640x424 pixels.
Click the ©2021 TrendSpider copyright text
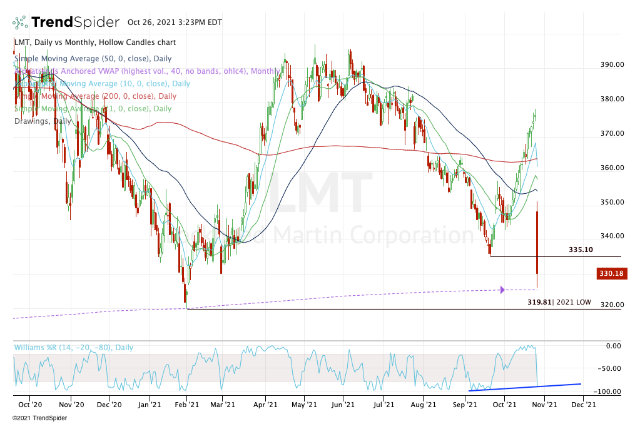pos(39,418)
